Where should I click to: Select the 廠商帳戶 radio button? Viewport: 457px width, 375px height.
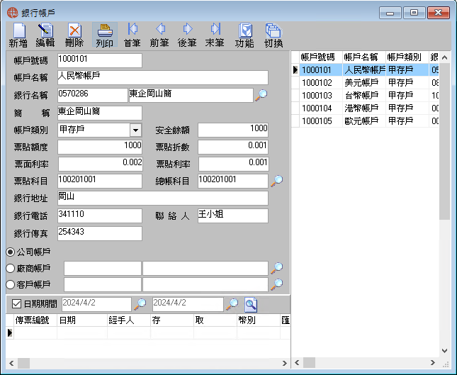(11, 268)
